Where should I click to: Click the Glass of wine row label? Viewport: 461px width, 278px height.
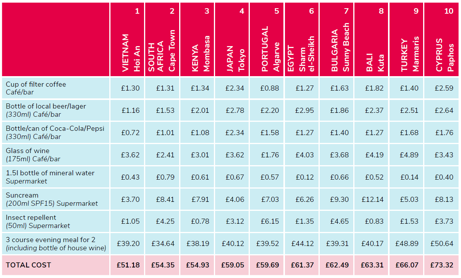28,155
